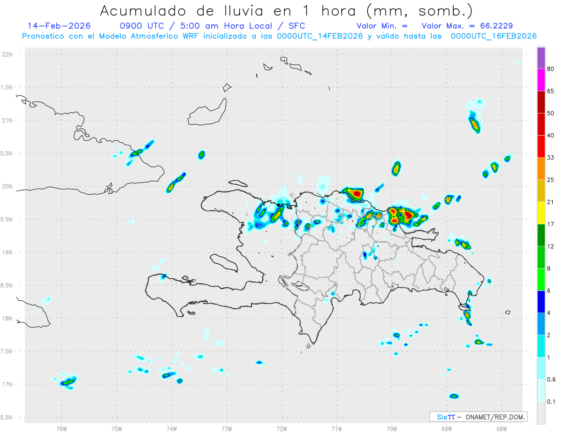This screenshot has width=563, height=435.
Task: Pick the purple legend swatch above 80
Action: [541, 58]
